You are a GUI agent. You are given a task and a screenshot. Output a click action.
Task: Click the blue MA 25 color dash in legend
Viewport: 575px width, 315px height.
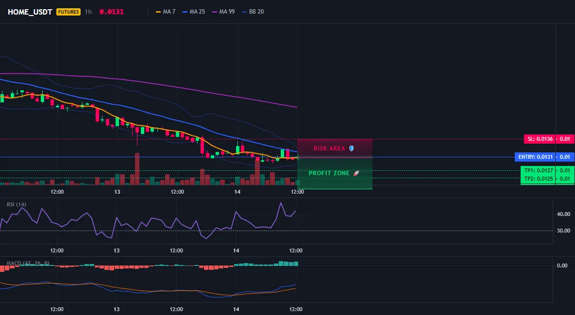point(185,12)
